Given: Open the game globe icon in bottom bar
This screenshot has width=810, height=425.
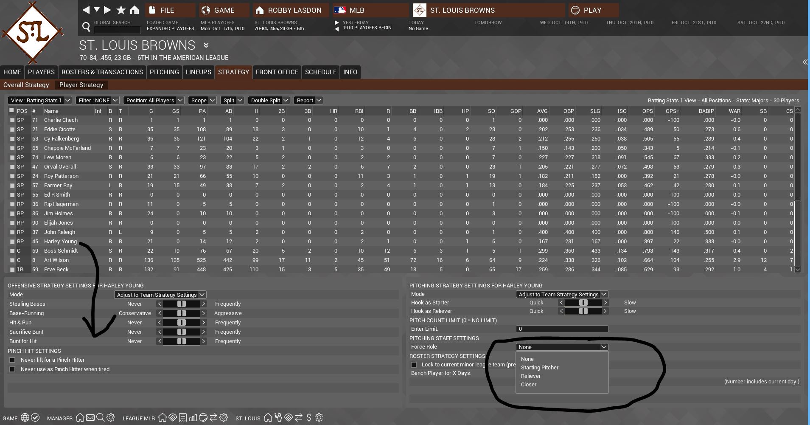Looking at the screenshot, I should pyautogui.click(x=25, y=418).
